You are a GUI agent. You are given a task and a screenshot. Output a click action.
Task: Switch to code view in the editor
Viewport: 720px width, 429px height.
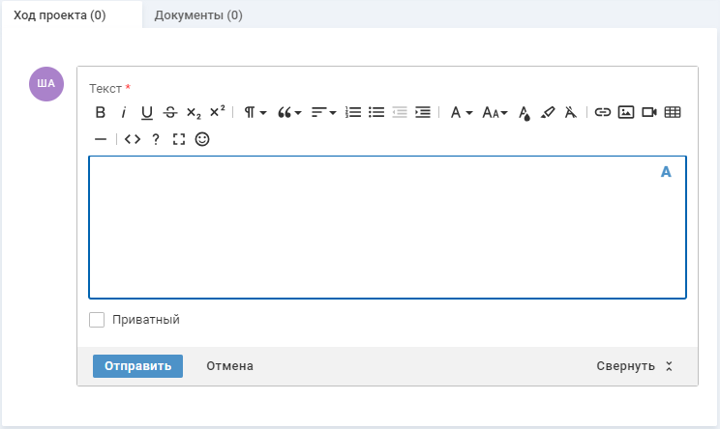pyautogui.click(x=133, y=139)
